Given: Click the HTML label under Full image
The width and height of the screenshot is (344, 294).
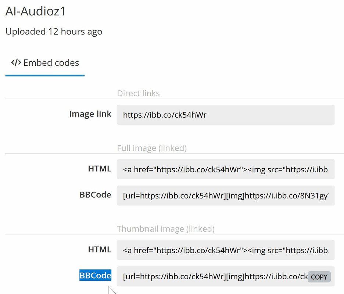Looking at the screenshot, I should pos(100,169).
